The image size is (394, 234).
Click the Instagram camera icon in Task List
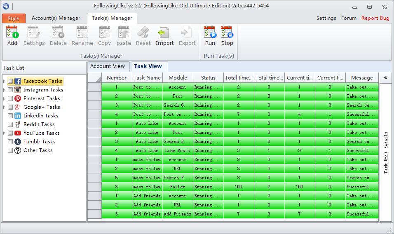[18, 90]
